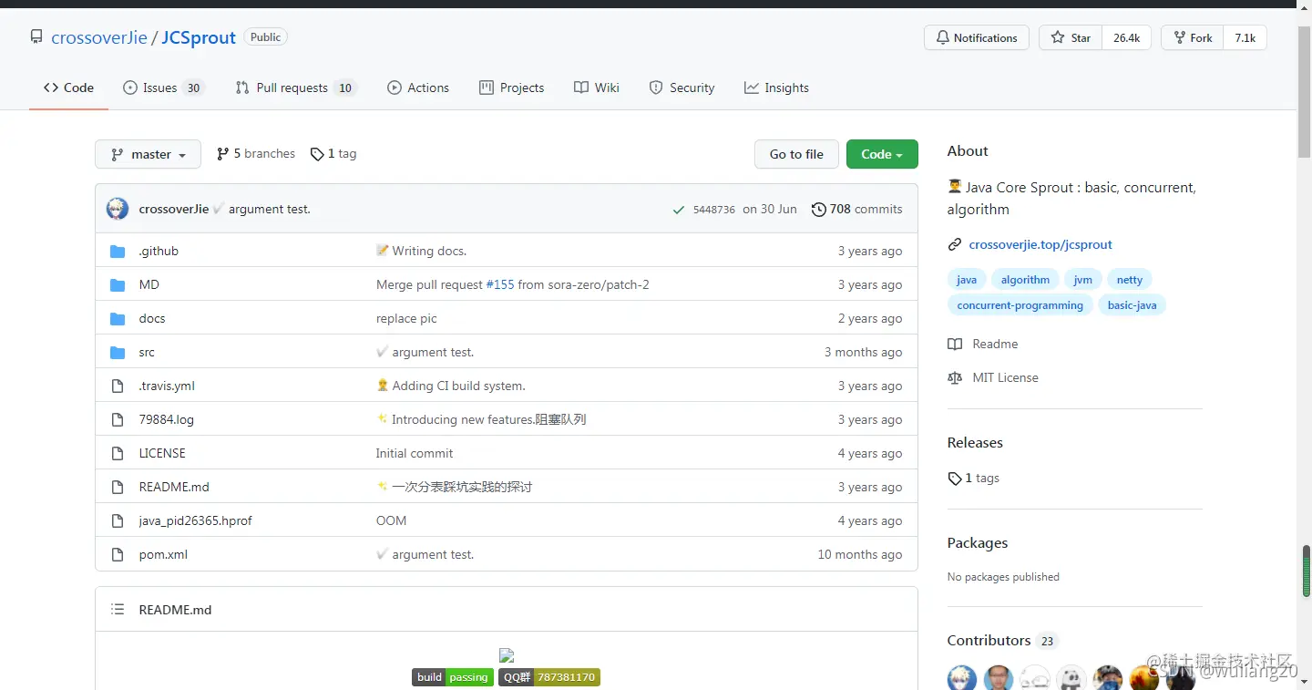Click the first contributor avatar
The width and height of the screenshot is (1312, 690).
[962, 677]
